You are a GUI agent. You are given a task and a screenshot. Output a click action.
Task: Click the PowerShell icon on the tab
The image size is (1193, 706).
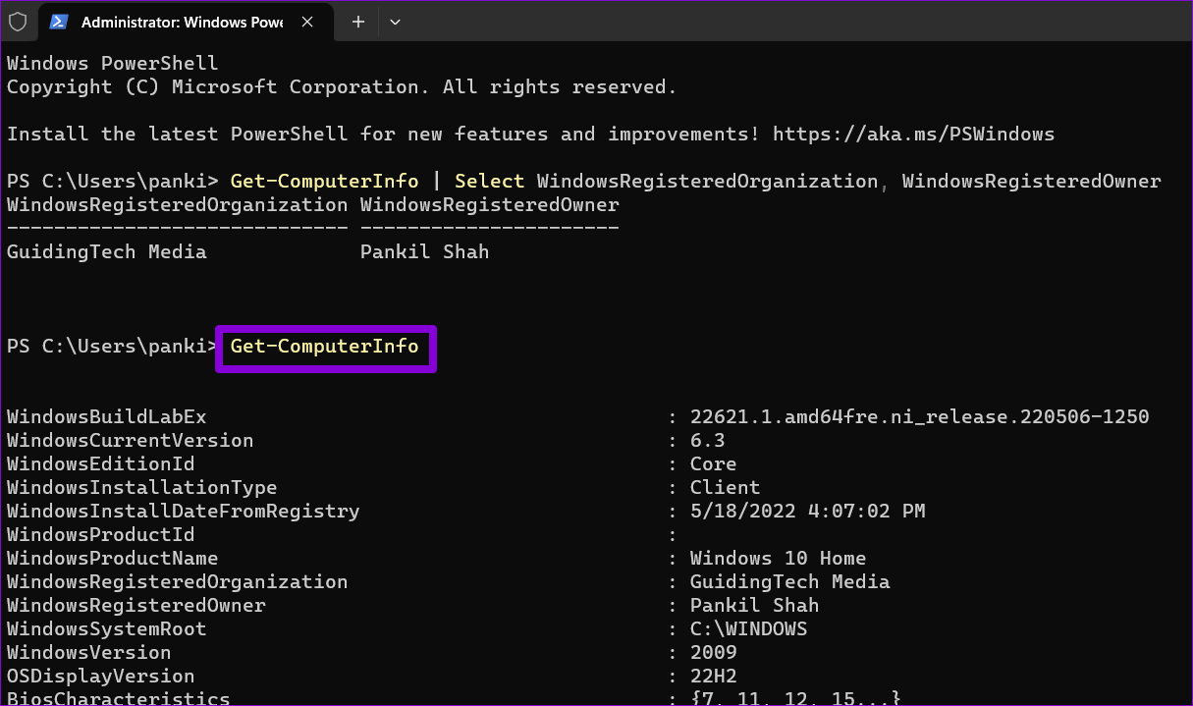click(58, 22)
